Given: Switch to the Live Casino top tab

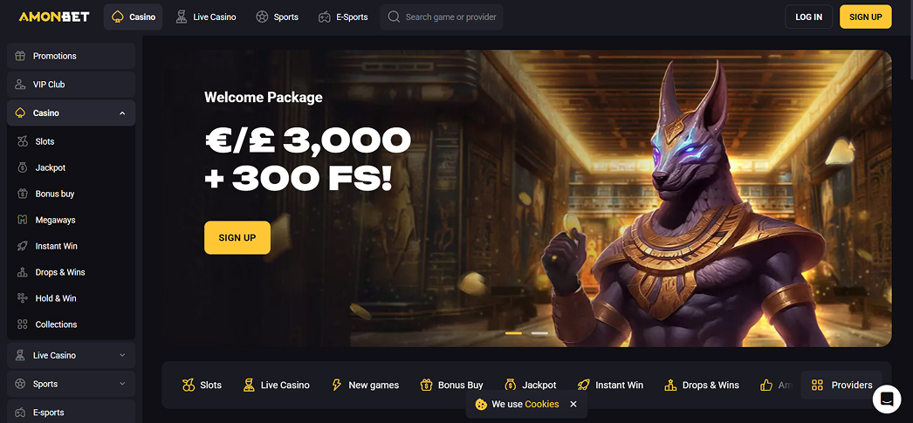Looking at the screenshot, I should (206, 17).
